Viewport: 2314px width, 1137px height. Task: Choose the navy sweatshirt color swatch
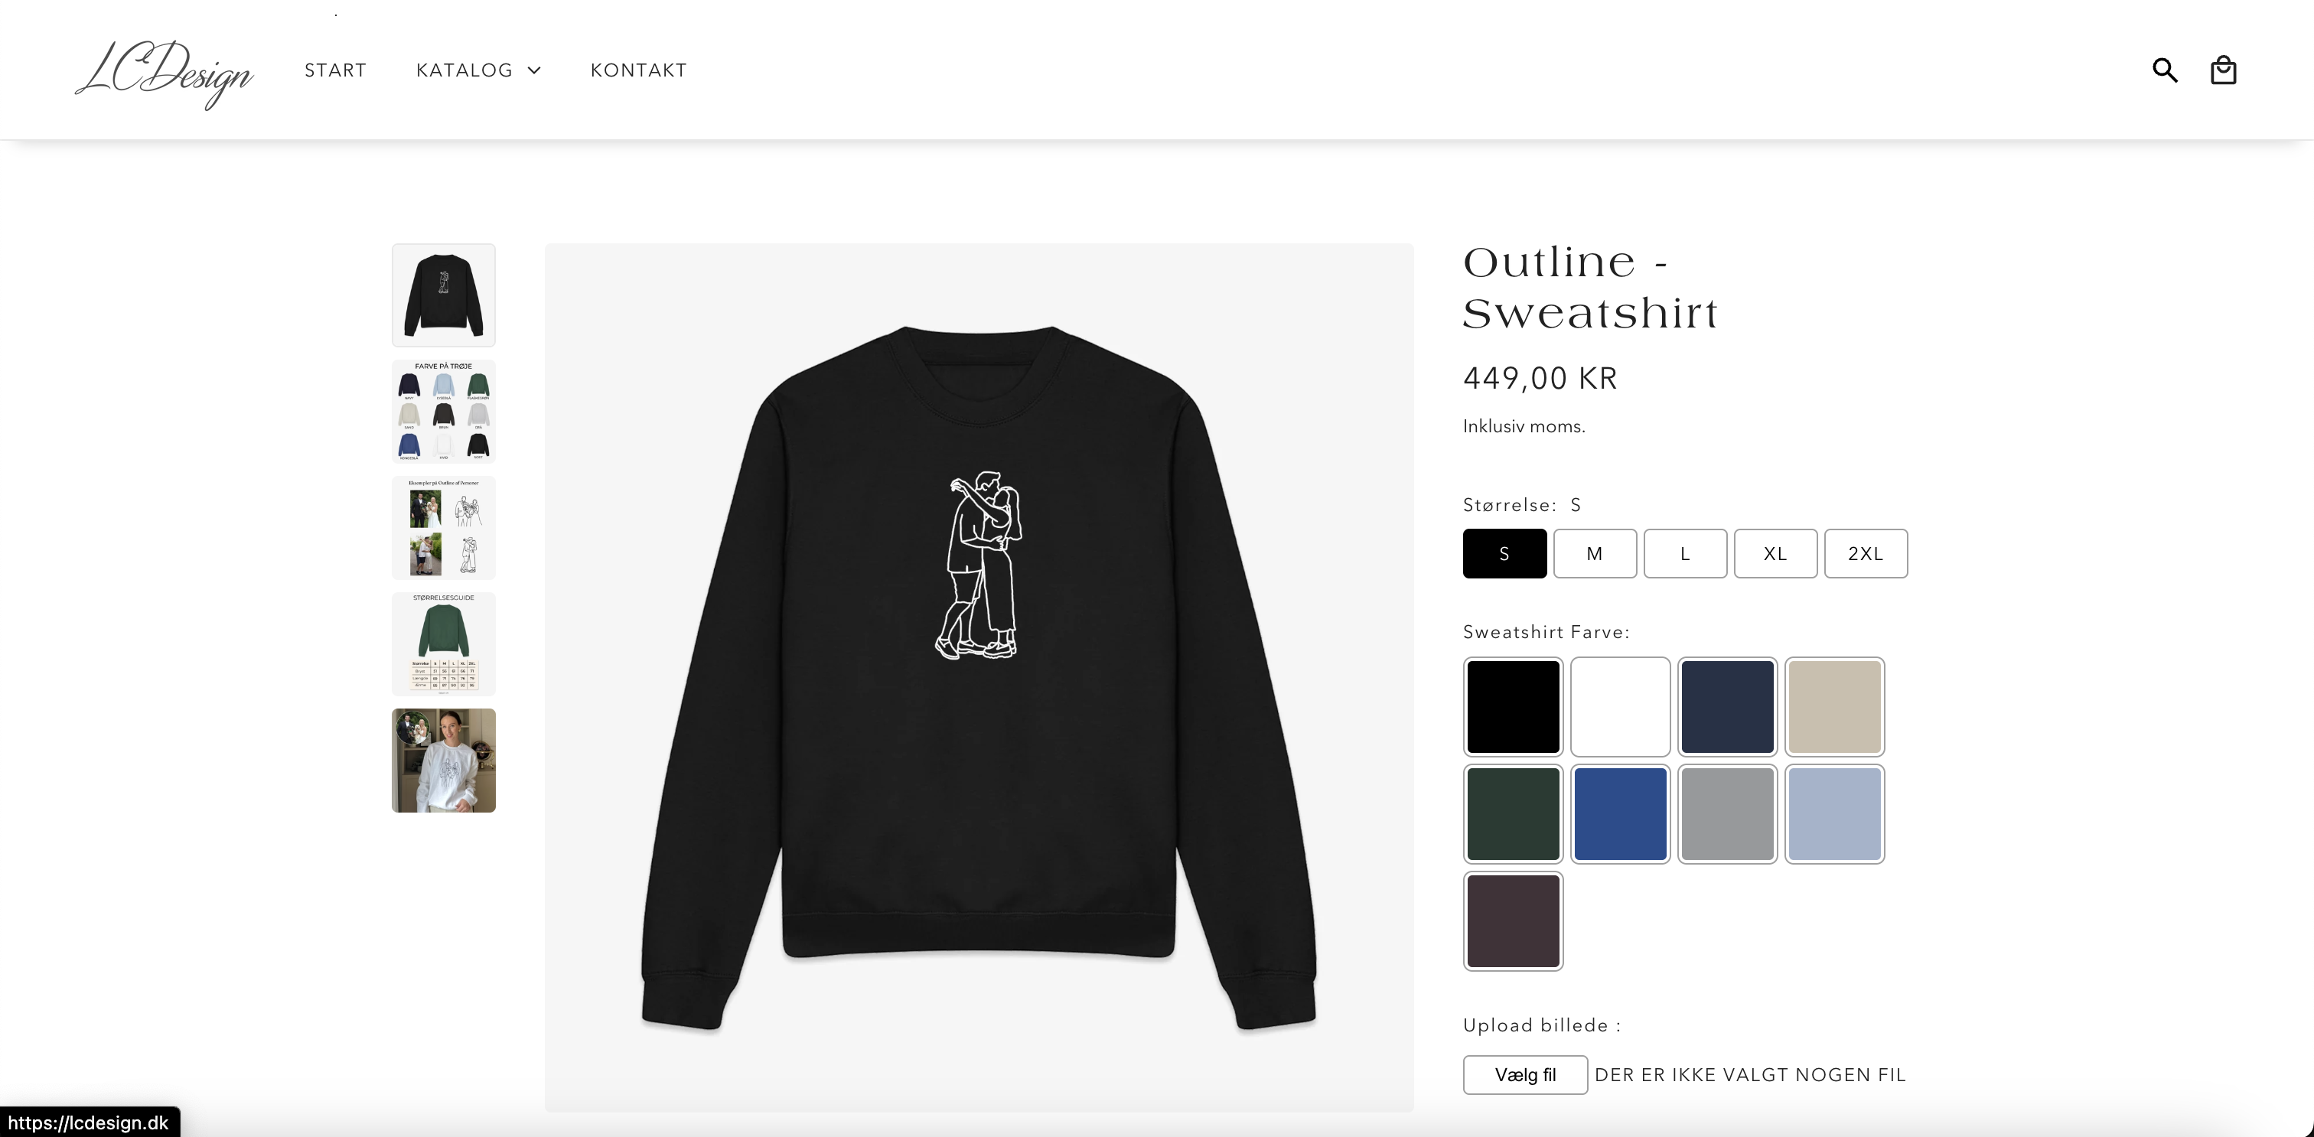[1727, 707]
